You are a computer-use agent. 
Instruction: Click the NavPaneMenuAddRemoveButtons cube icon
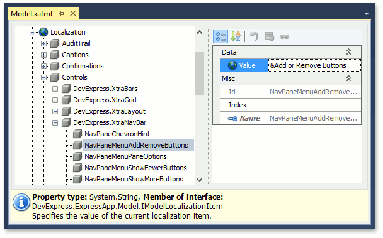pos(77,145)
